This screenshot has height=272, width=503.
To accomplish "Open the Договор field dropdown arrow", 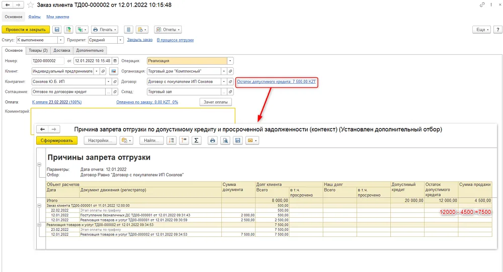I will (x=224, y=82).
